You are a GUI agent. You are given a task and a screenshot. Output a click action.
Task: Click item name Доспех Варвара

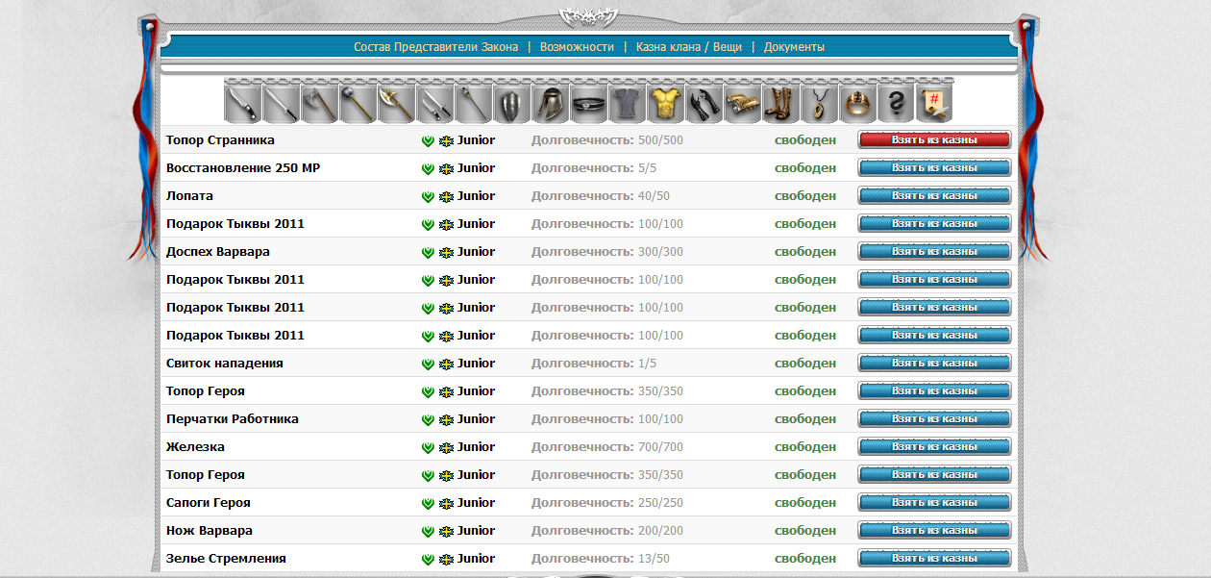[218, 252]
